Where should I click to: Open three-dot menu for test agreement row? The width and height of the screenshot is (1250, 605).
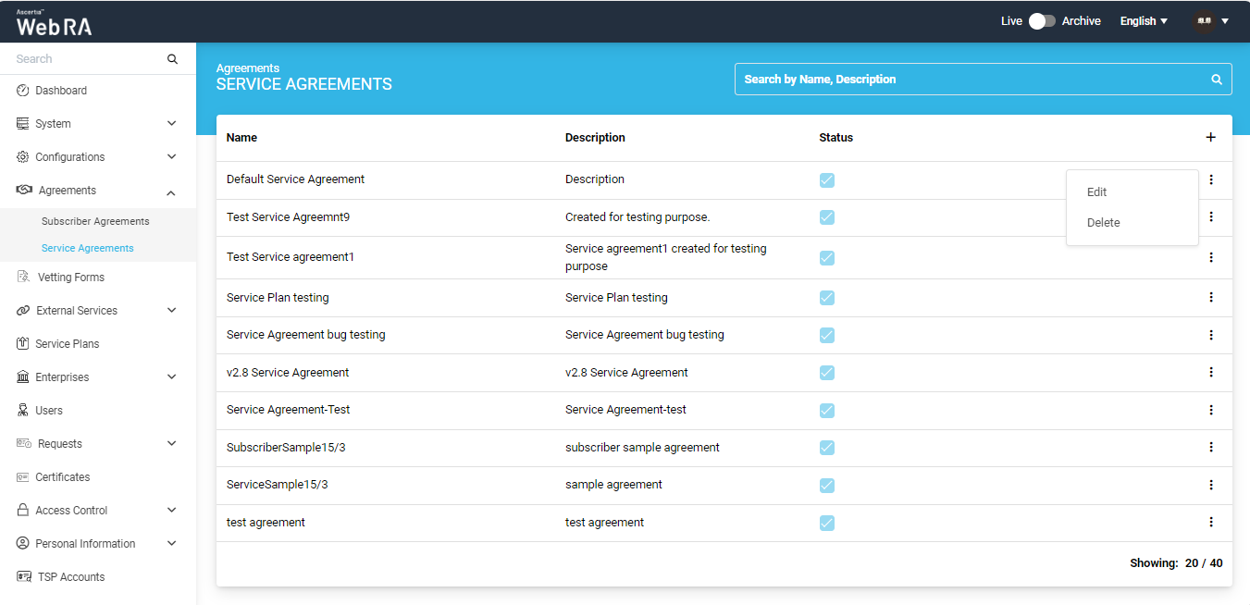coord(1210,523)
